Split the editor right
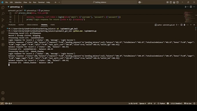 pyautogui.click(x=191, y=7)
